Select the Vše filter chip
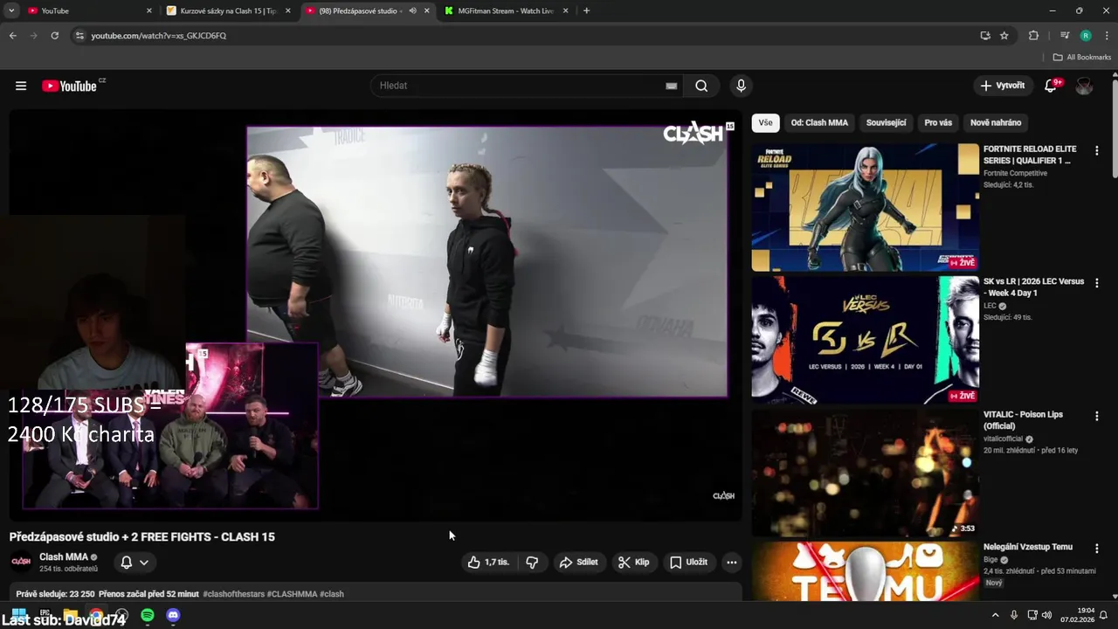The width and height of the screenshot is (1118, 629). point(765,122)
